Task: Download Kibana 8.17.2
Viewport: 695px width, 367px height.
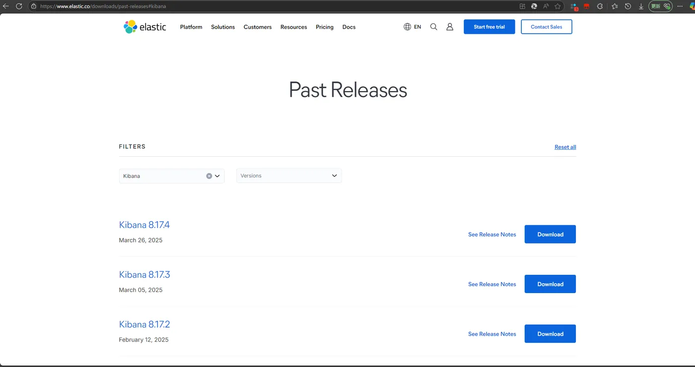Action: (x=550, y=334)
